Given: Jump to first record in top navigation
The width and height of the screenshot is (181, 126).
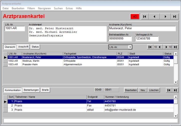Looking at the screenshot, I should point(145,16).
